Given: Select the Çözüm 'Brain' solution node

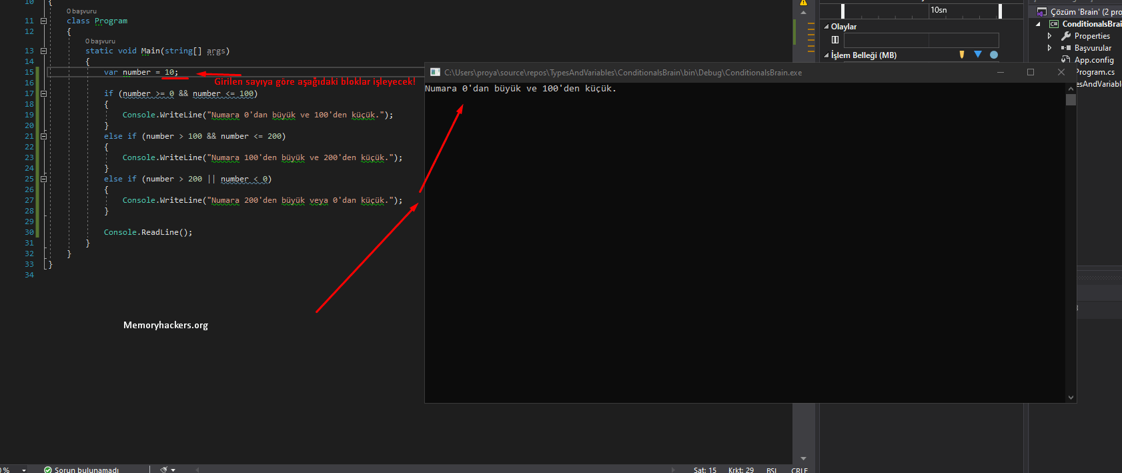Looking at the screenshot, I should click(x=1086, y=12).
